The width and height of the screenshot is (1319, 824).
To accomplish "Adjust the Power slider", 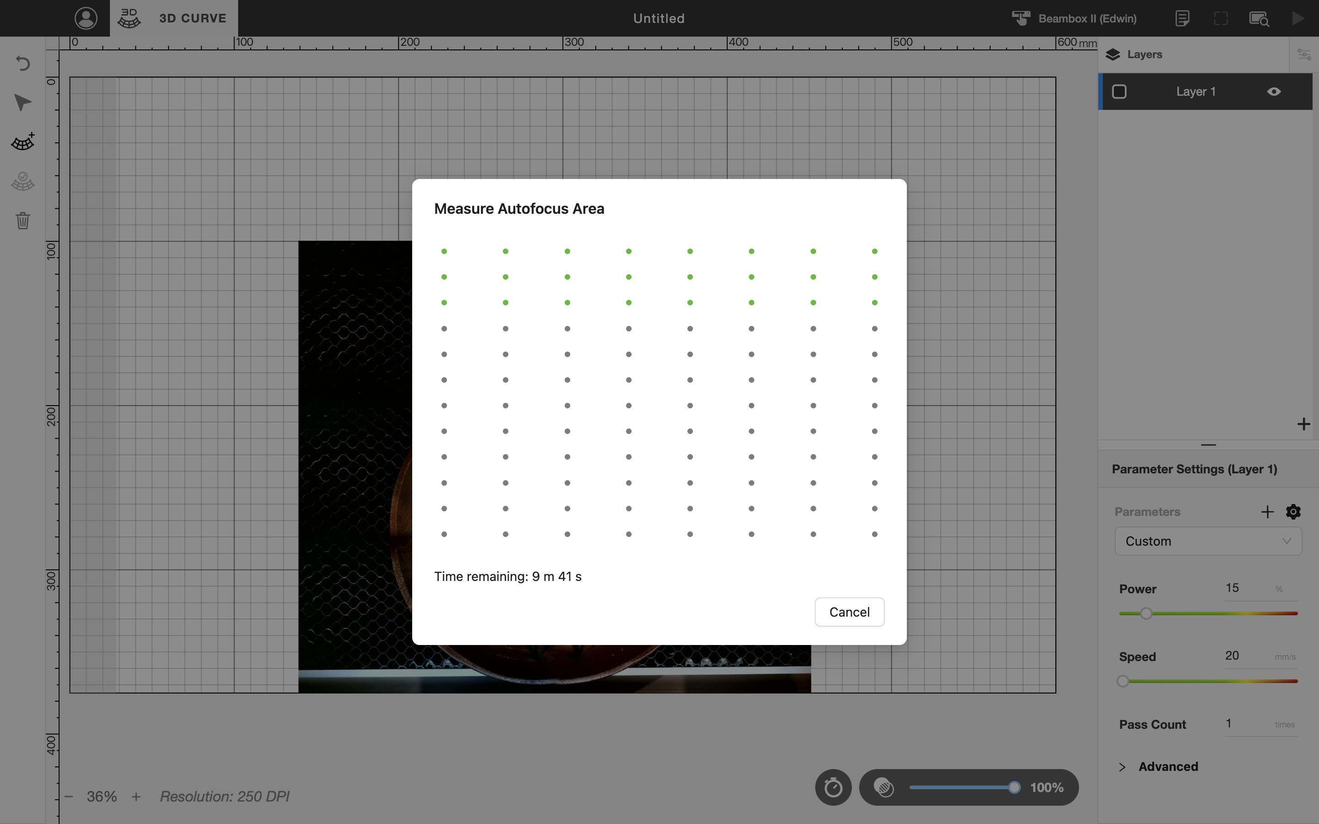I will tap(1208, 613).
